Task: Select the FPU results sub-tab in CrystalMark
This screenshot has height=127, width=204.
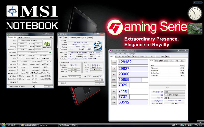Action: (x=157, y=61)
